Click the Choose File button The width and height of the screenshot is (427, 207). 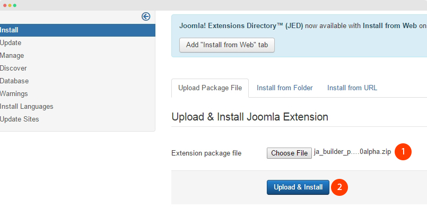point(289,153)
